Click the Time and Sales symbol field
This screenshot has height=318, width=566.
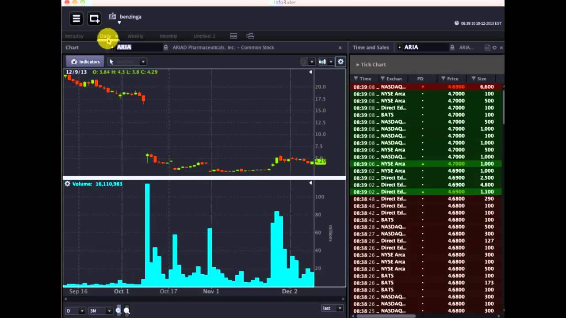(426, 47)
